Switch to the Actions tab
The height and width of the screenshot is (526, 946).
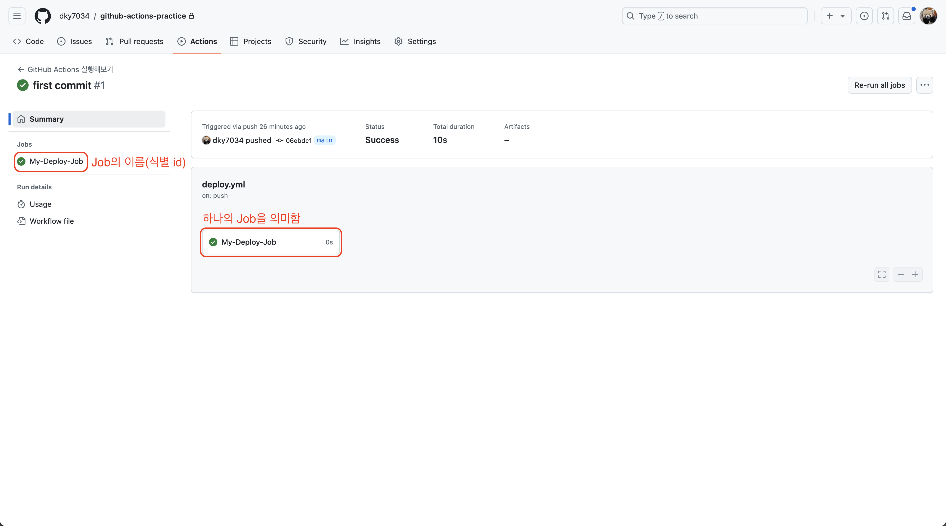(x=197, y=42)
